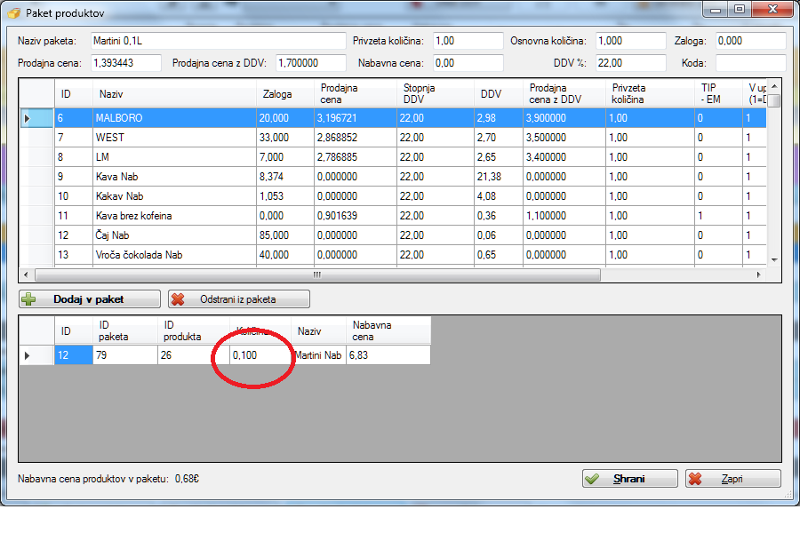Screen dimensions: 800x533
Task: Select the DDV % input field
Action: coord(630,63)
